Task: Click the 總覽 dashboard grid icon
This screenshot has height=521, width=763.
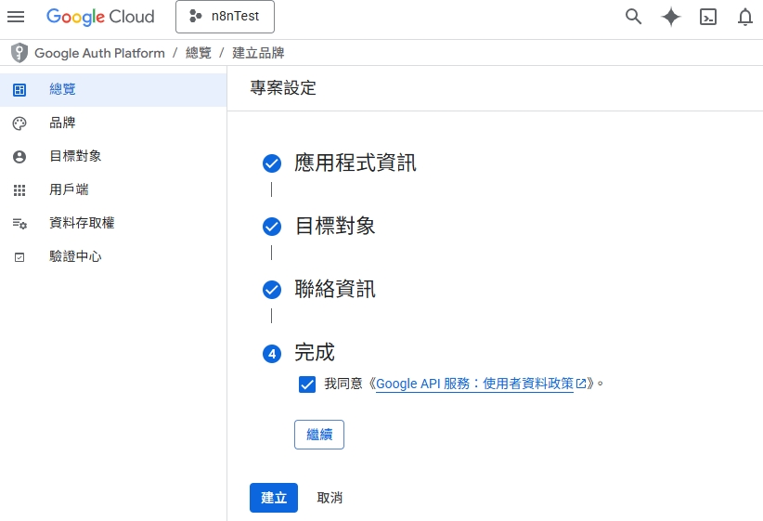Action: [x=19, y=90]
